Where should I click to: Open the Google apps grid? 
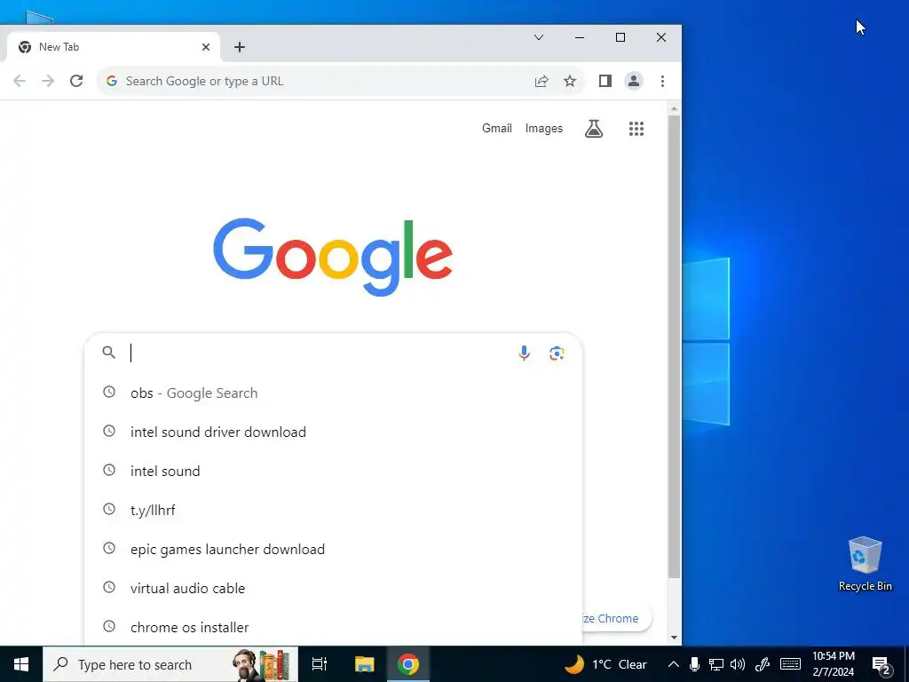(636, 129)
